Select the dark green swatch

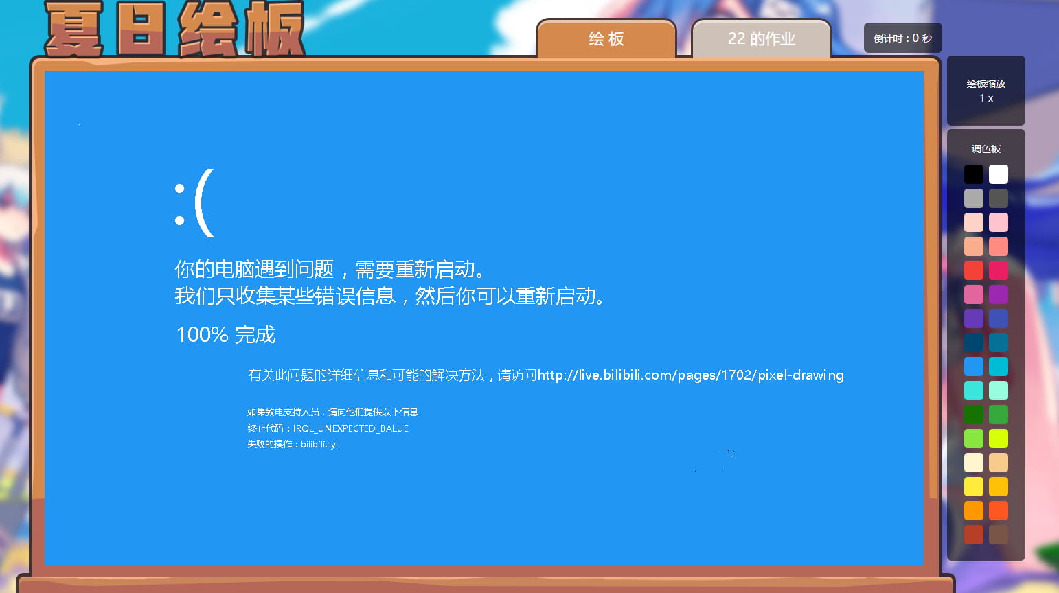[x=974, y=415]
